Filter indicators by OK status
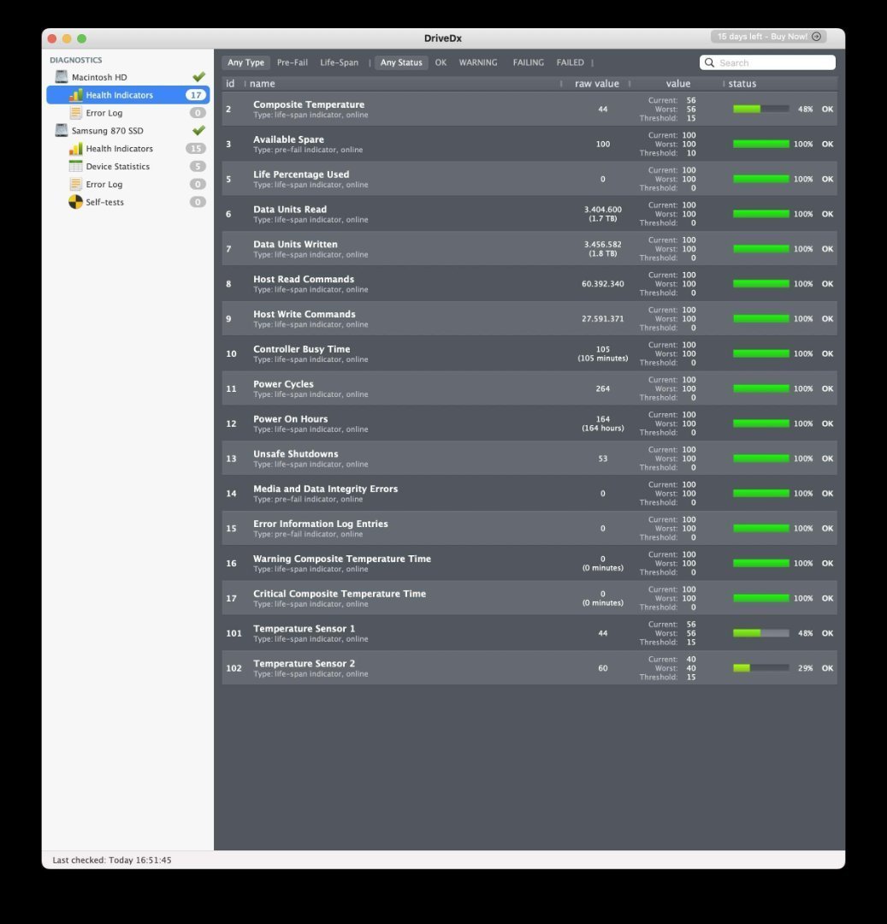 pyautogui.click(x=441, y=62)
